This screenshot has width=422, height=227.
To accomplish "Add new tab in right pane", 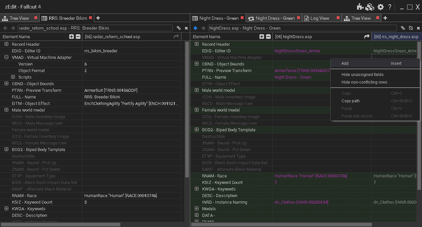I will 385,18.
